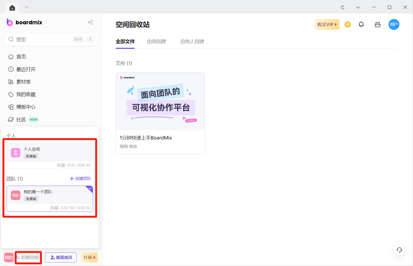This screenshot has width=413, height=266.
Task: Open the 面向团队的可视化协作平台 file thumbnail
Action: coord(160,102)
